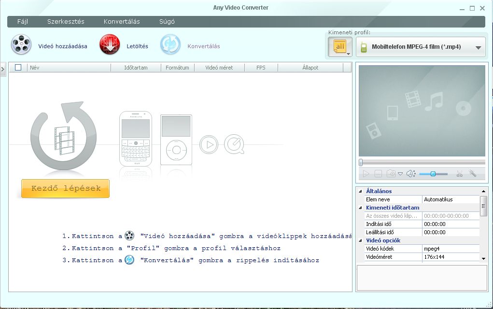The image size is (493, 309).
Task: Open the Fájl menu
Action: 23,22
